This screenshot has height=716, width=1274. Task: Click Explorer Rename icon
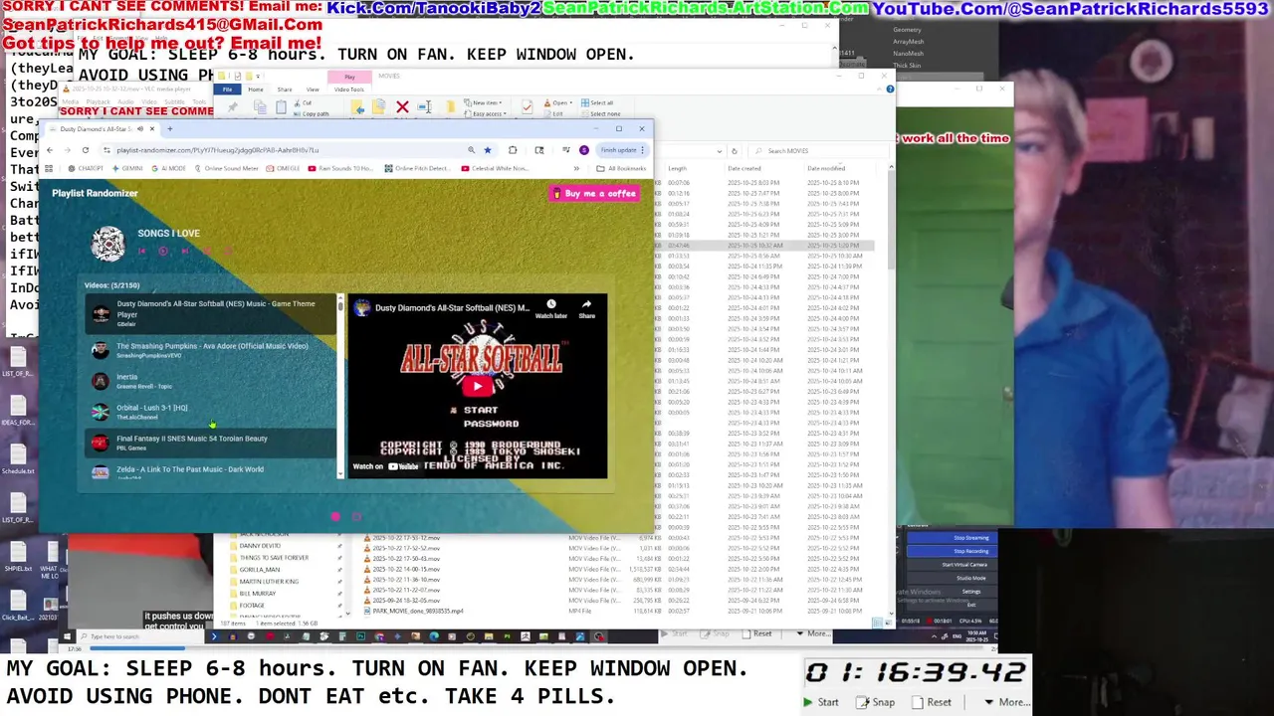click(425, 106)
